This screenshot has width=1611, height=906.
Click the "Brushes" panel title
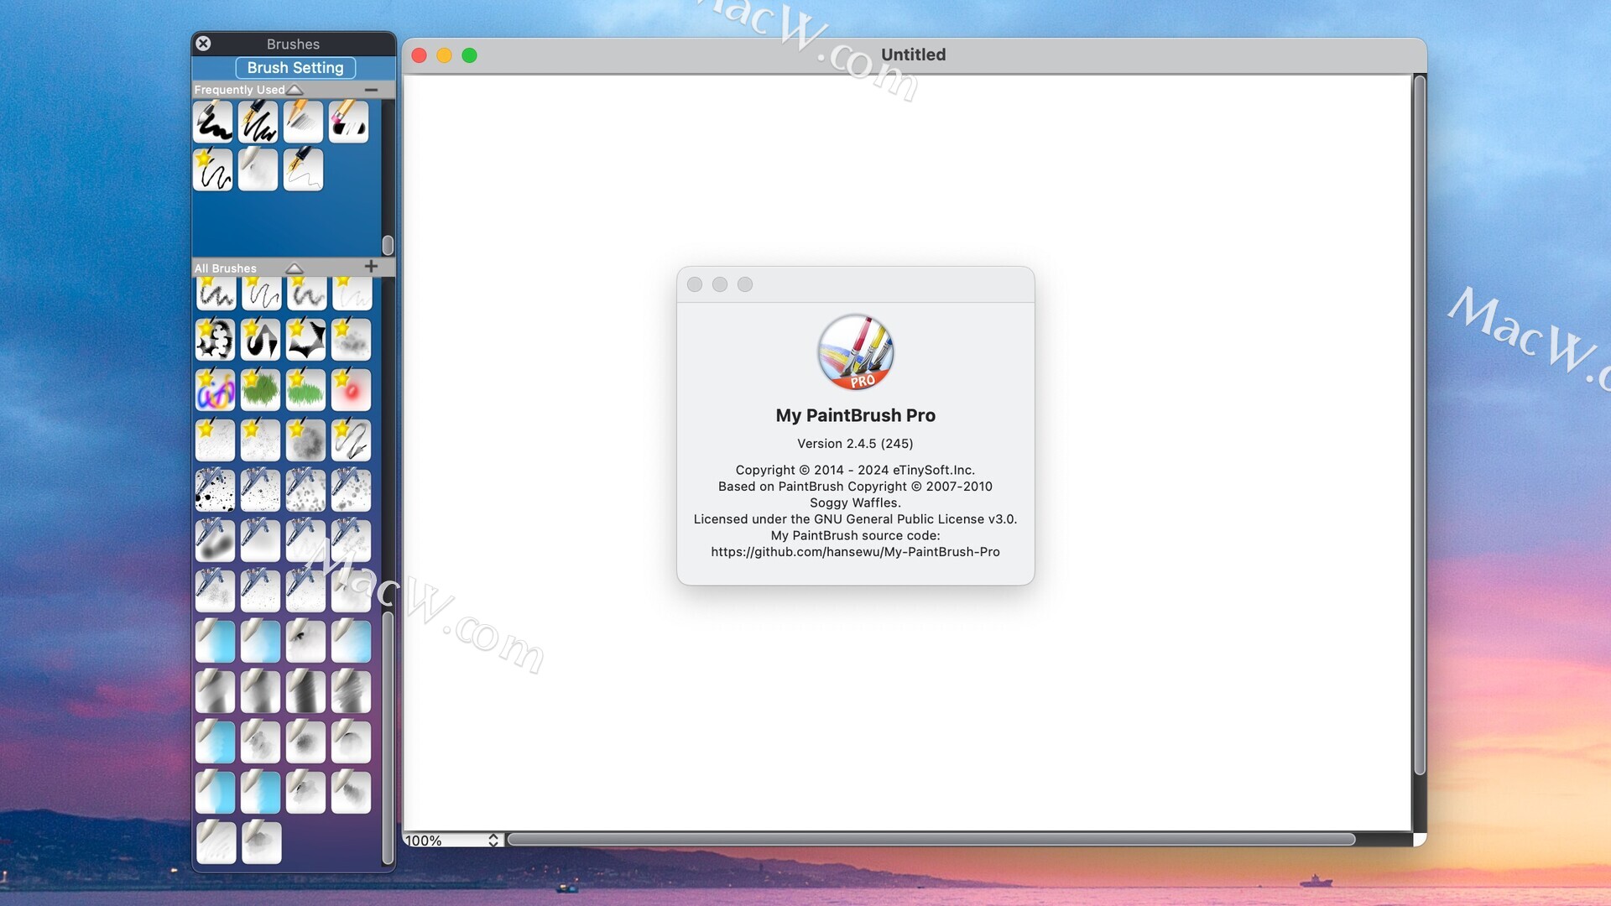point(293,44)
